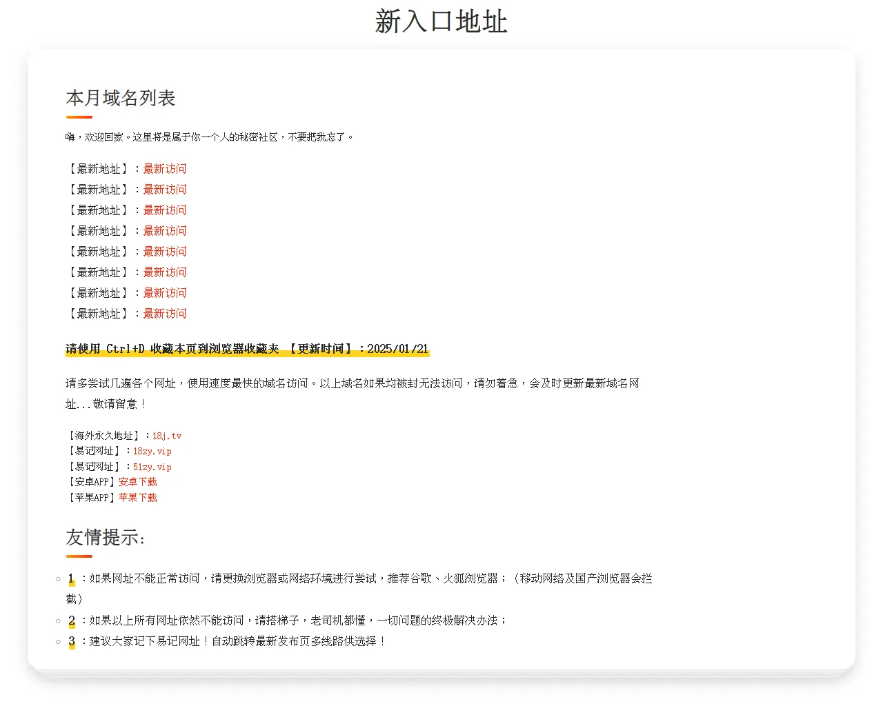The image size is (883, 706).
Task: Visit the sixth 最新访问 link
Action: (164, 272)
